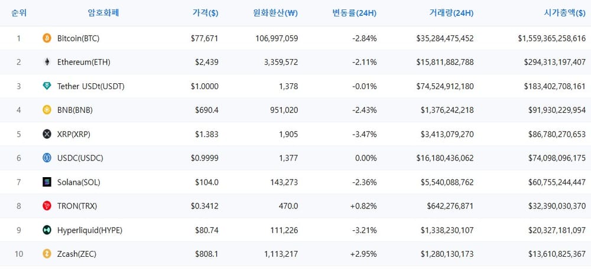Select Zcash price $808.1

206,254
